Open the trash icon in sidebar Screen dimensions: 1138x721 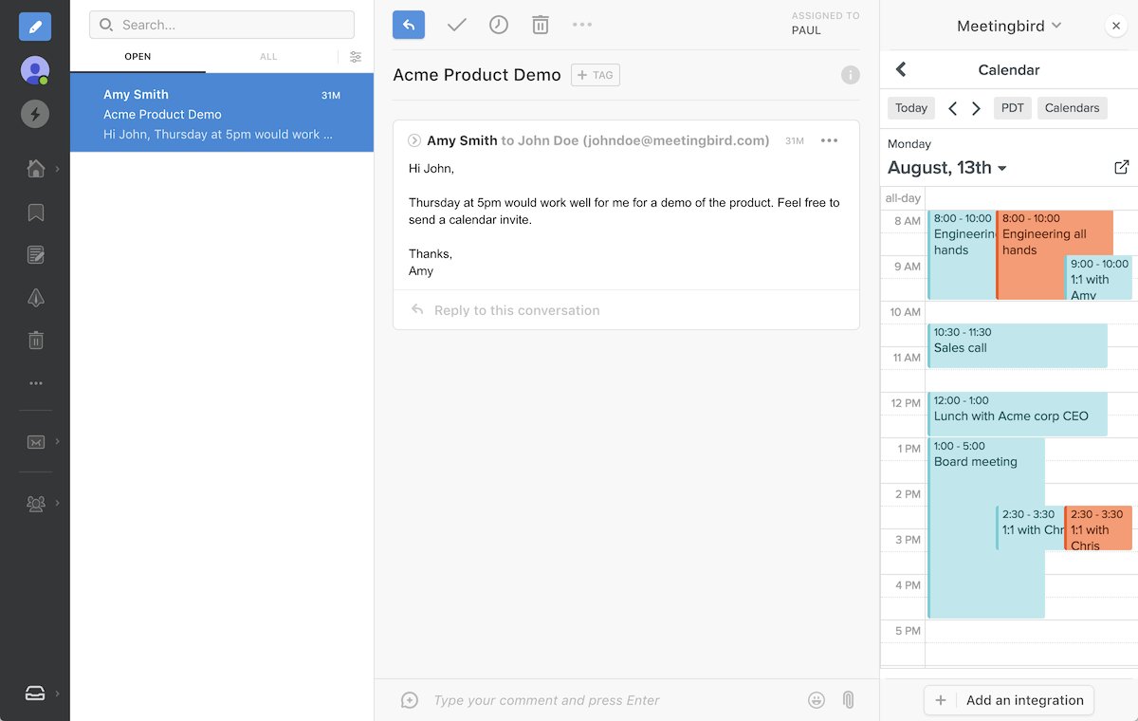pos(36,341)
